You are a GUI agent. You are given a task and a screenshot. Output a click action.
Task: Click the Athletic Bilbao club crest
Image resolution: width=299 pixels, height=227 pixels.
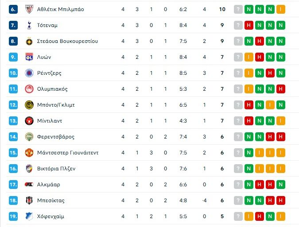tap(29, 9)
